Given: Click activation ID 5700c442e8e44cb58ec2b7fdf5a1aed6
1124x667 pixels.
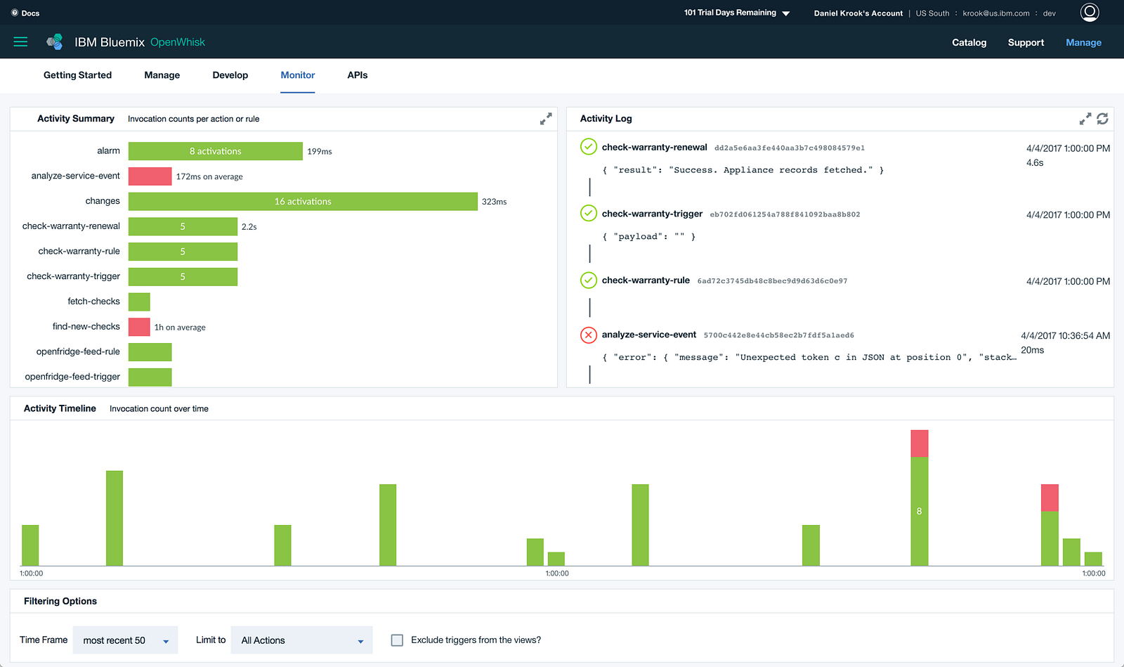Looking at the screenshot, I should [x=779, y=335].
